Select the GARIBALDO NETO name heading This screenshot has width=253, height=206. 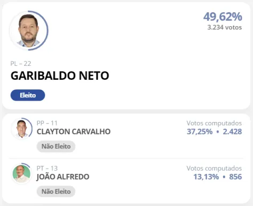coord(60,75)
